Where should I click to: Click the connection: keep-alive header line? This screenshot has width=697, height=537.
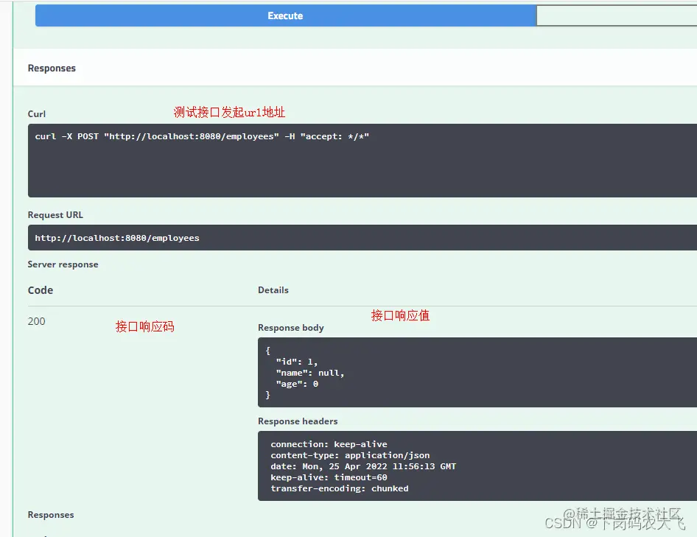329,444
